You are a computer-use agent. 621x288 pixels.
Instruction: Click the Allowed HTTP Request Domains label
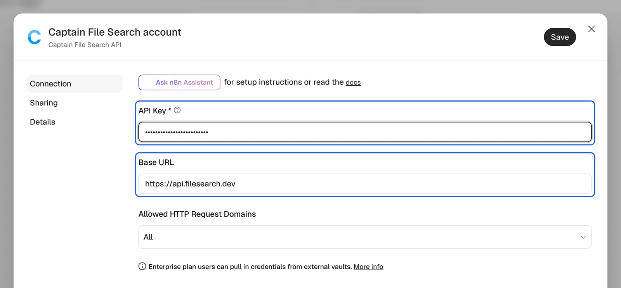[x=197, y=214]
